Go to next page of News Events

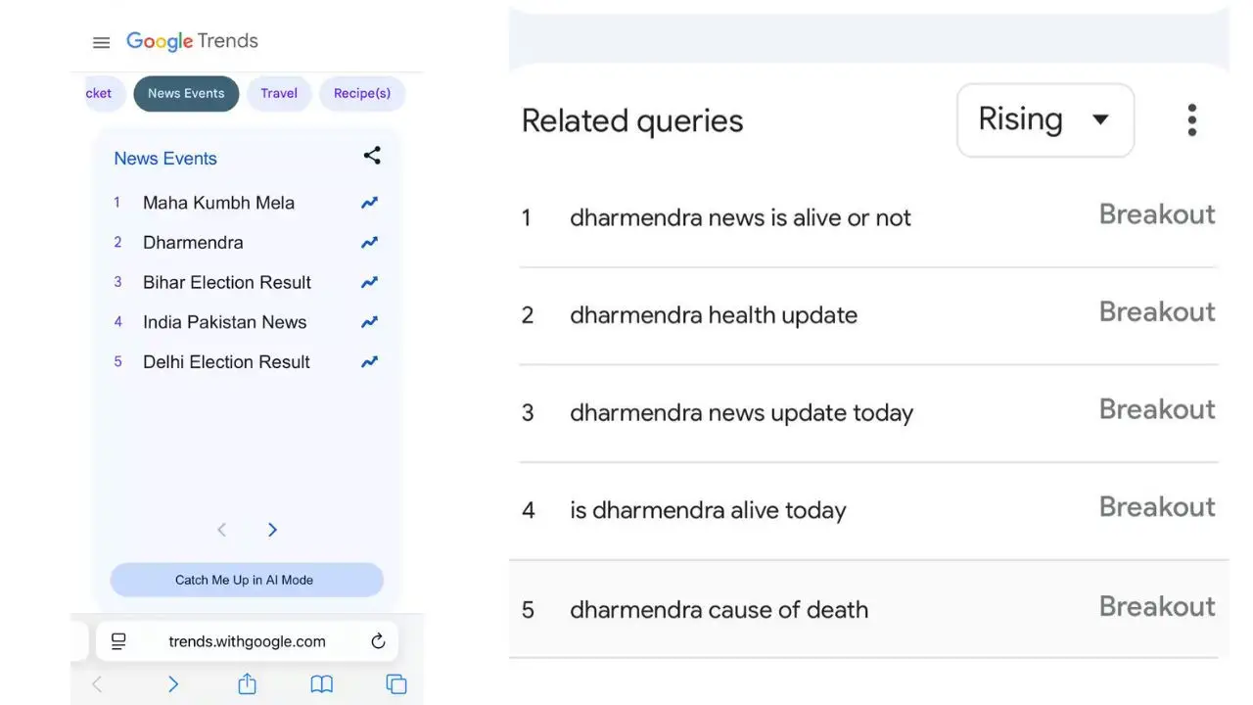pyautogui.click(x=272, y=530)
